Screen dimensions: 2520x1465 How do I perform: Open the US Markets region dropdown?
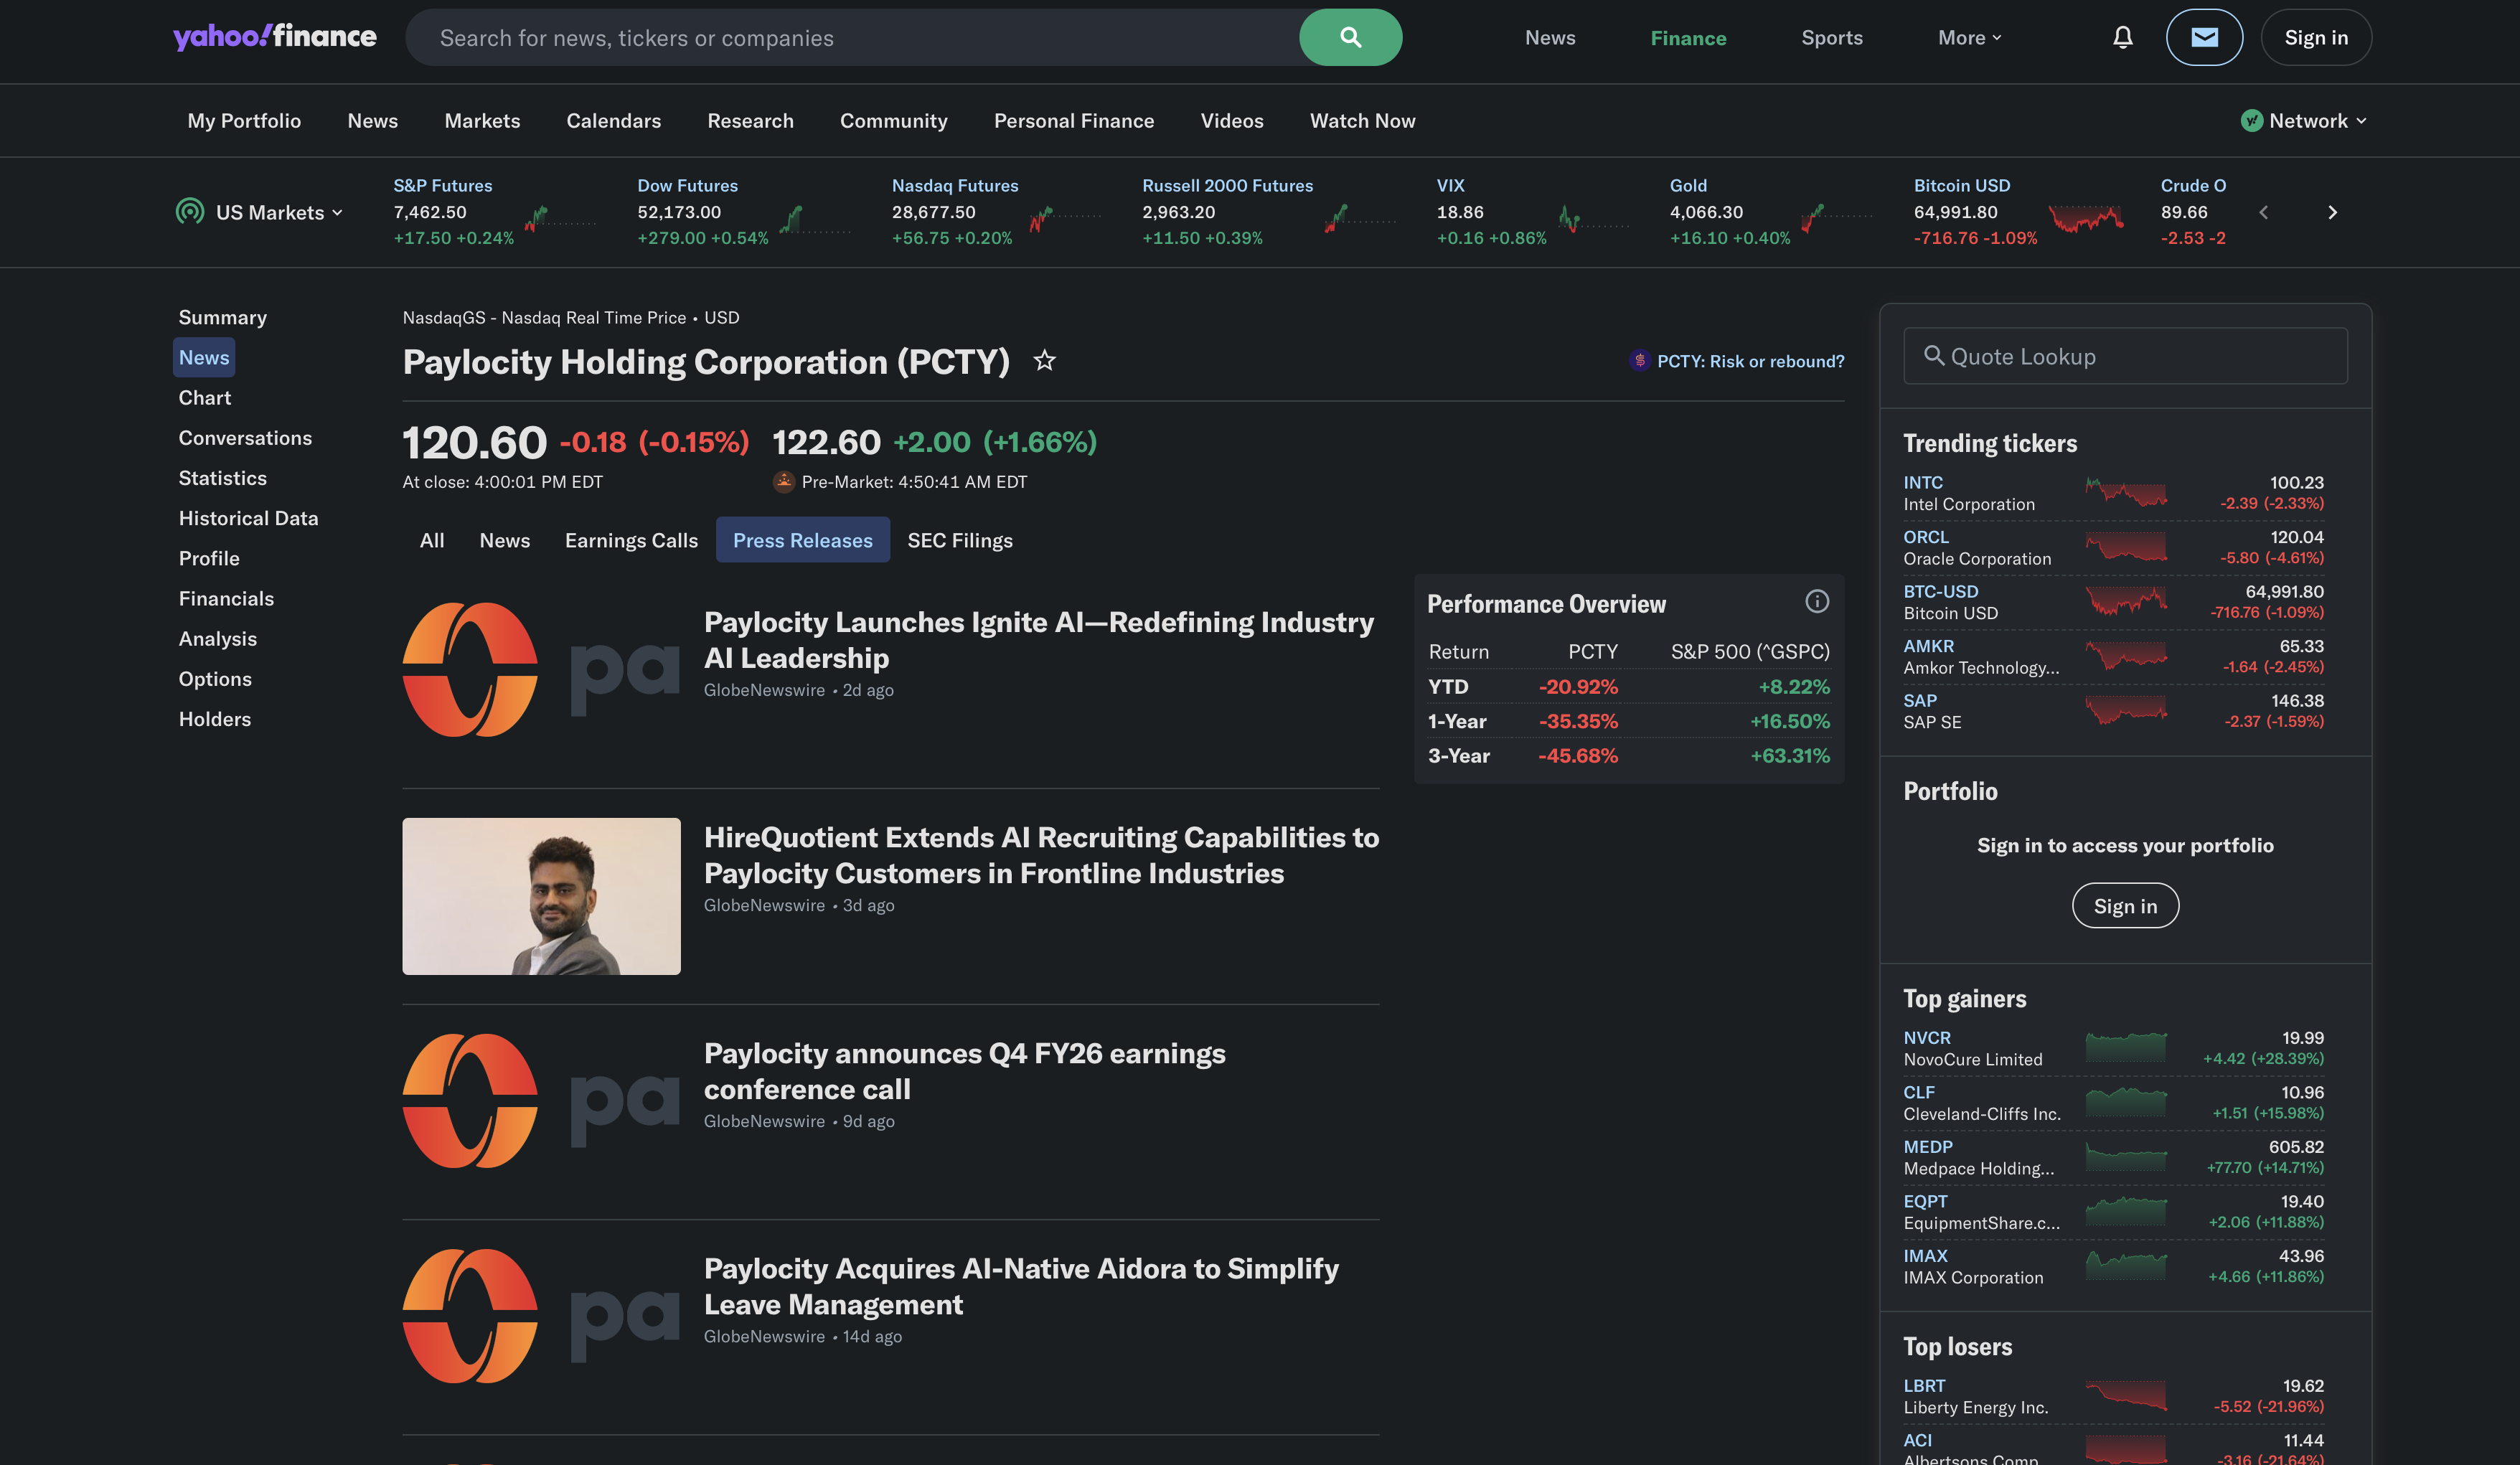click(x=279, y=212)
